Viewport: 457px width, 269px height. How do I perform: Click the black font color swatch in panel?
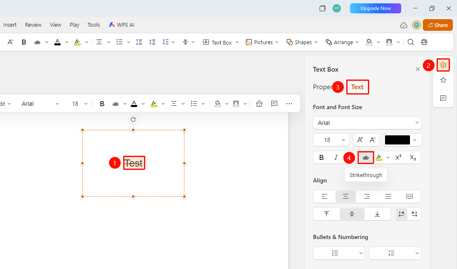397,140
